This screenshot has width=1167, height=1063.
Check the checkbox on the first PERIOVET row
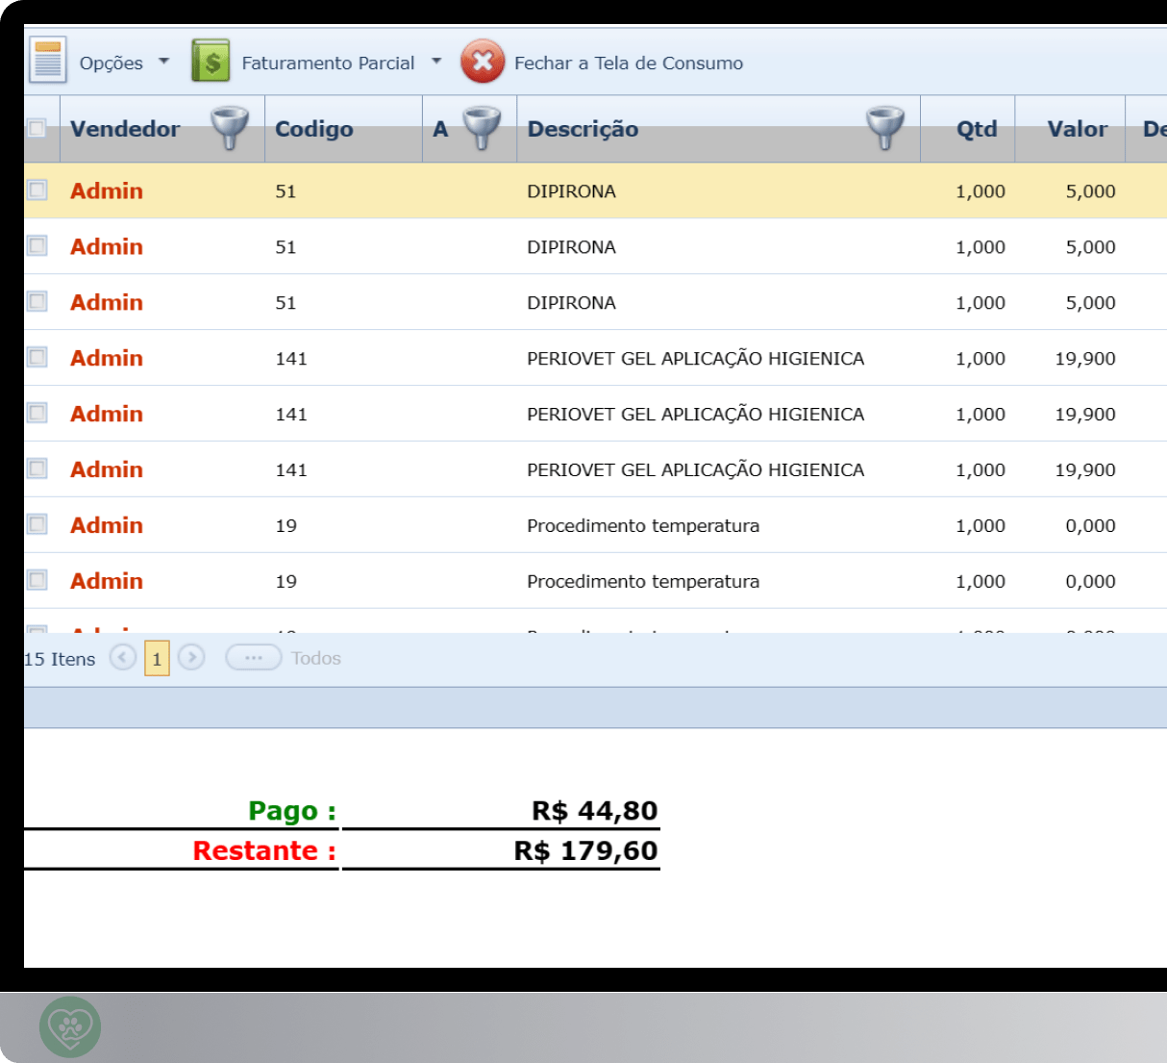(36, 357)
